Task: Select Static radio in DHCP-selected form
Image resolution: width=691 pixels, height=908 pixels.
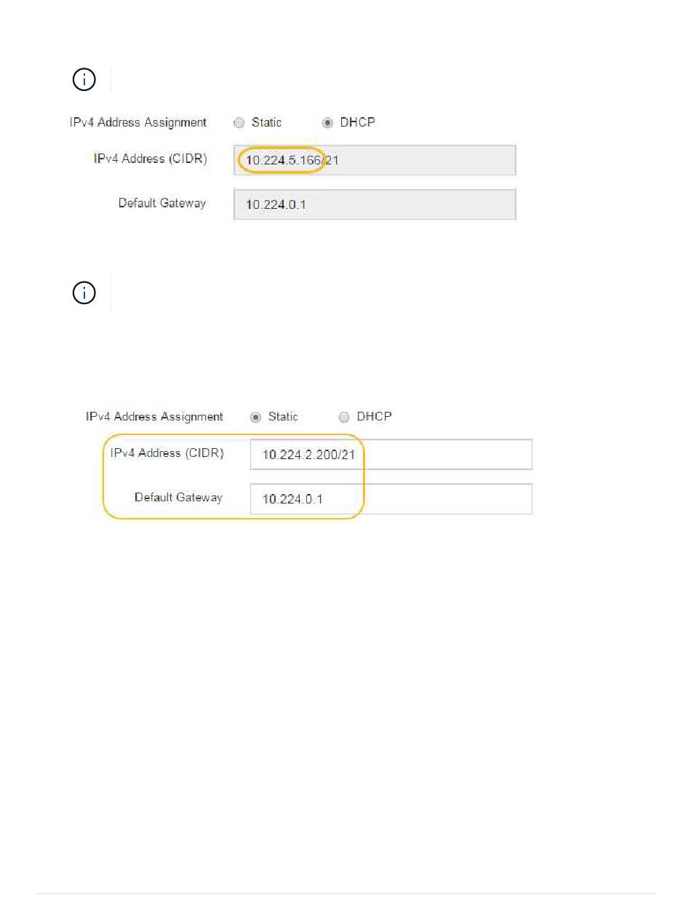Action: tap(239, 123)
